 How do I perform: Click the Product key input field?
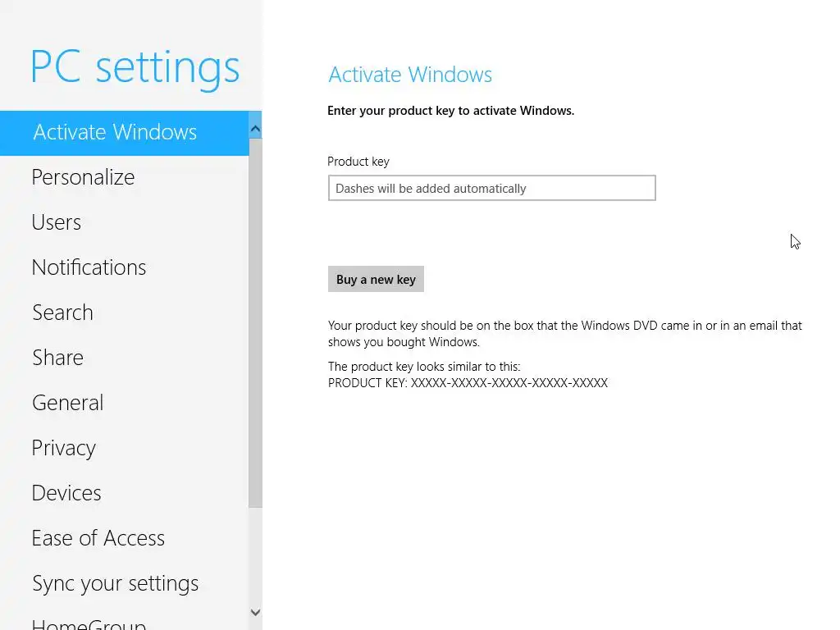(x=492, y=188)
